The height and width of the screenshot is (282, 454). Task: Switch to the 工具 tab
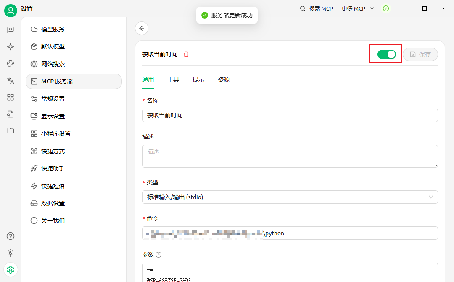pos(173,80)
